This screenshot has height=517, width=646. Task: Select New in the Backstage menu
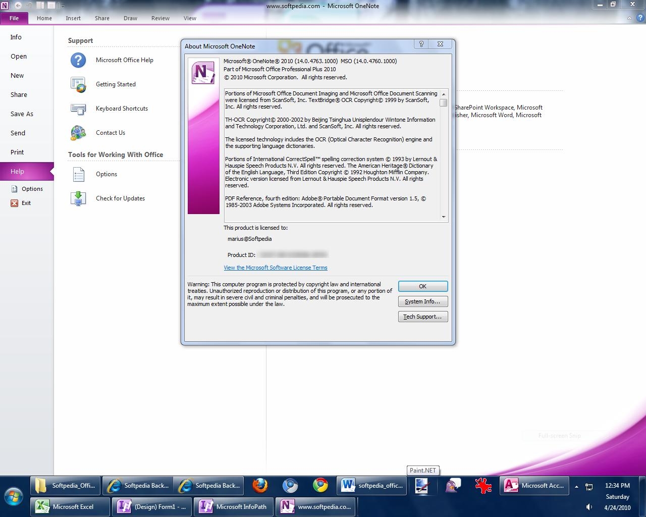pos(27,76)
